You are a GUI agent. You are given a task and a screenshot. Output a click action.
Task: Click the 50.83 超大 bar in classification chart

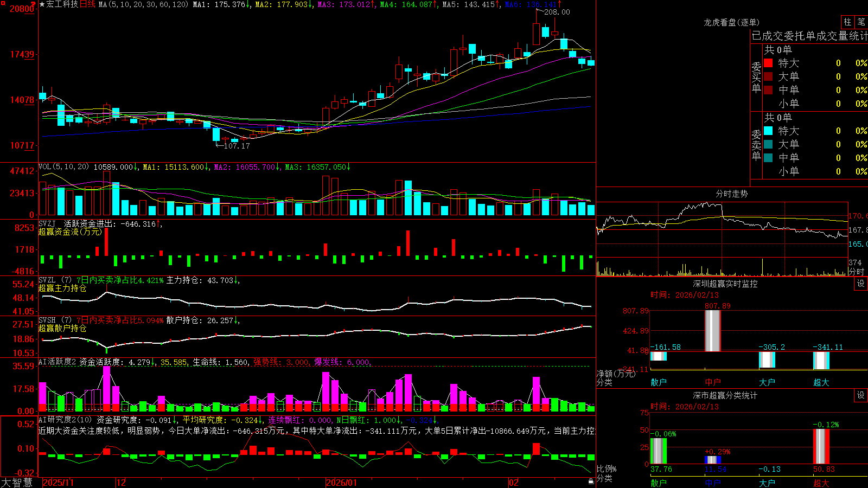[x=821, y=446]
